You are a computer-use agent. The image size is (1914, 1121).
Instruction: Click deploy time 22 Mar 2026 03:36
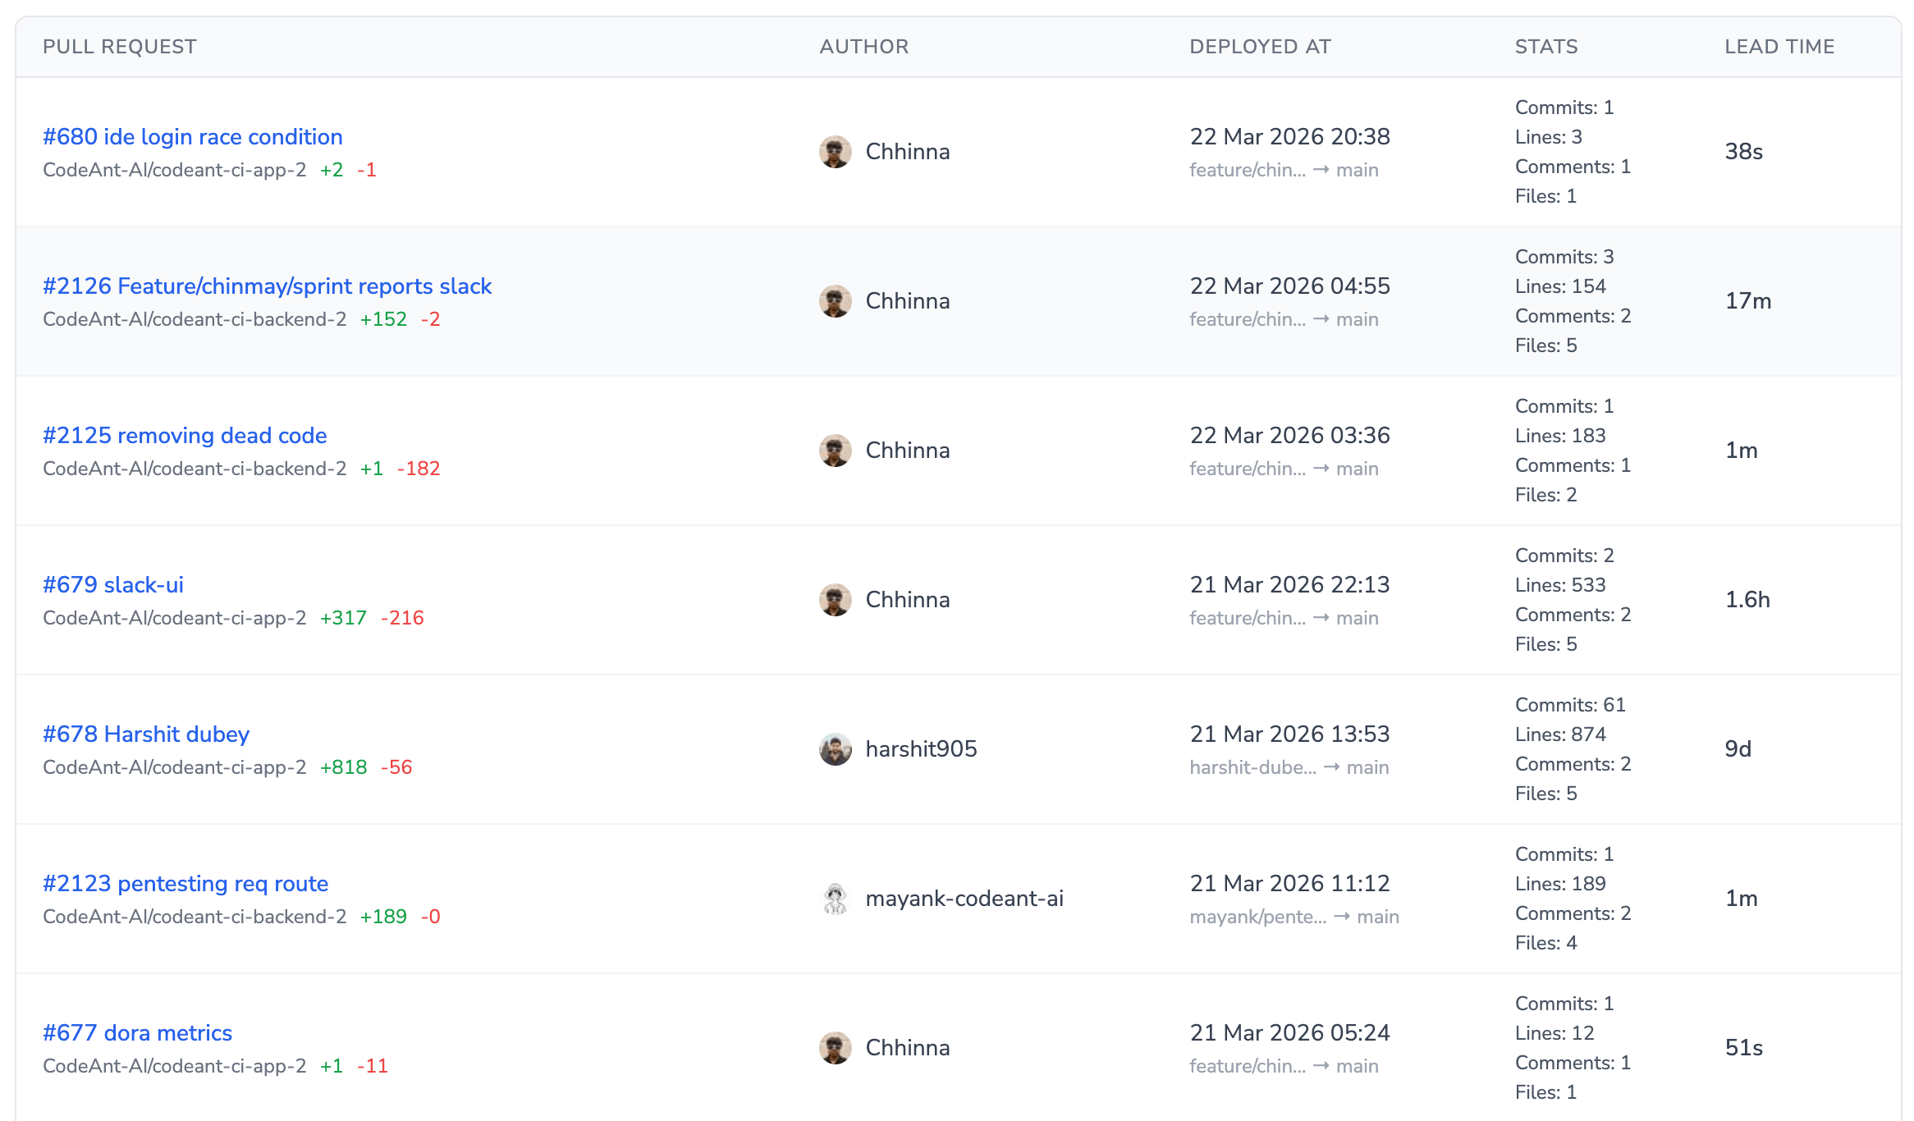tap(1290, 435)
